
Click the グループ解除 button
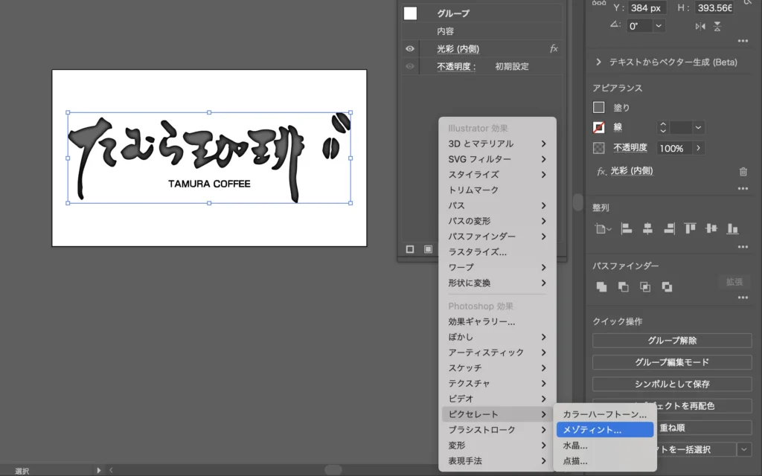click(x=672, y=341)
